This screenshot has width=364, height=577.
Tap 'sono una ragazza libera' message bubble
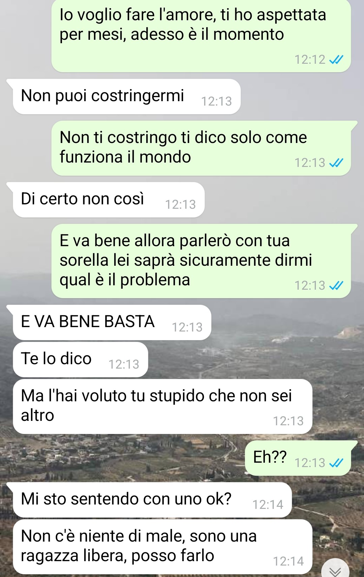163,547
